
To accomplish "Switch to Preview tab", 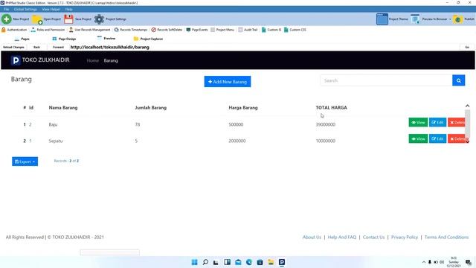I will coord(106,39).
